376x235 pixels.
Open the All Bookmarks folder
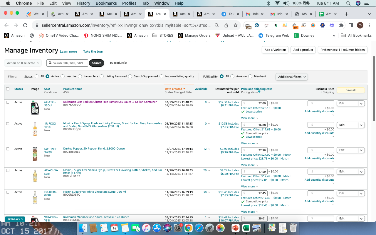tap(356, 35)
